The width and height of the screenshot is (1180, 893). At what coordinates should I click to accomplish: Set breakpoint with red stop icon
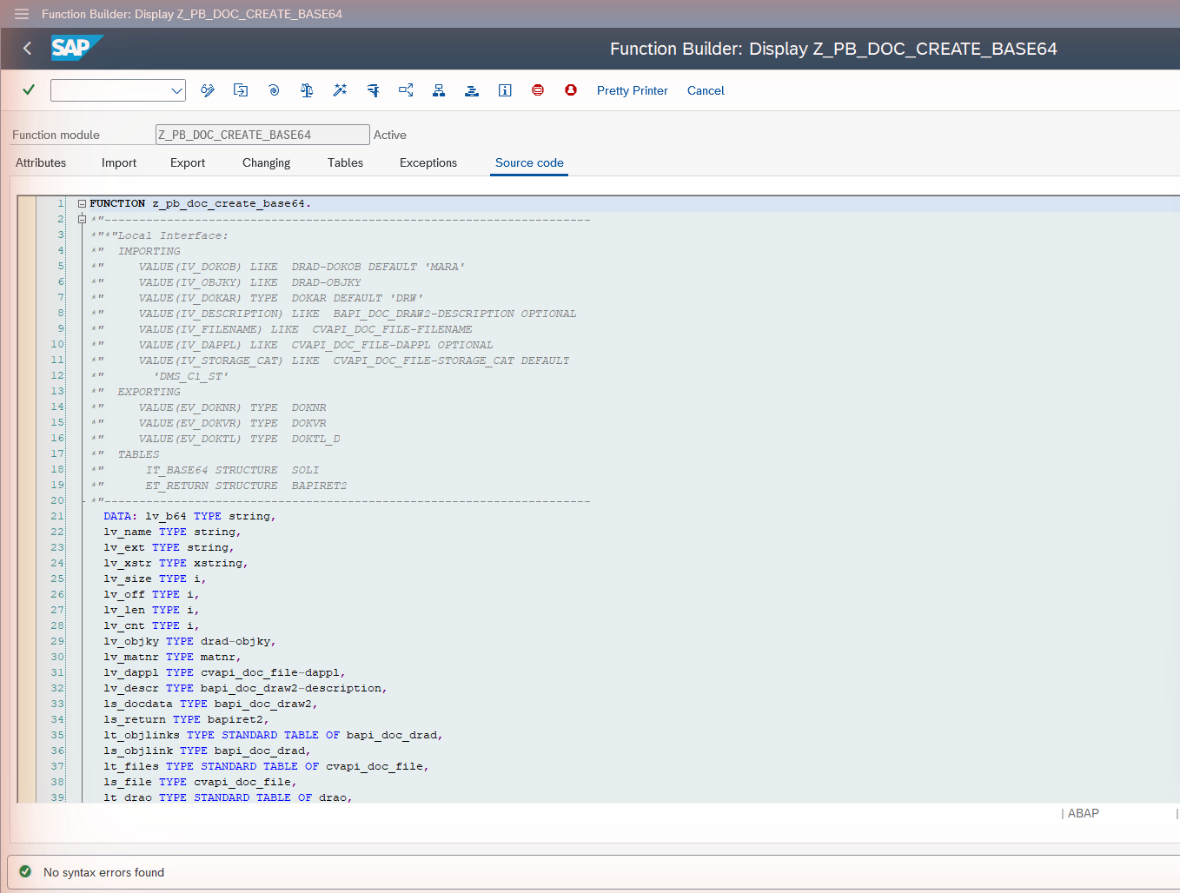538,90
